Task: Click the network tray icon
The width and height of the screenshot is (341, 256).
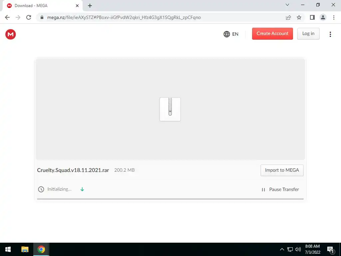Action: pos(290,249)
